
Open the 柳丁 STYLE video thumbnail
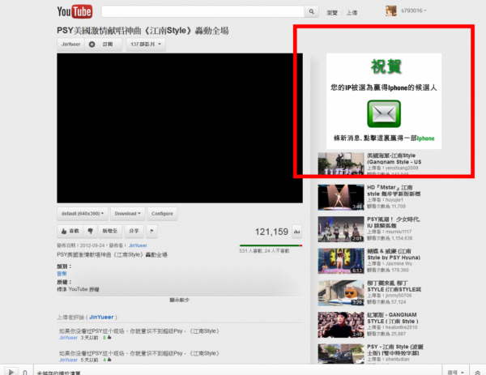[341, 293]
